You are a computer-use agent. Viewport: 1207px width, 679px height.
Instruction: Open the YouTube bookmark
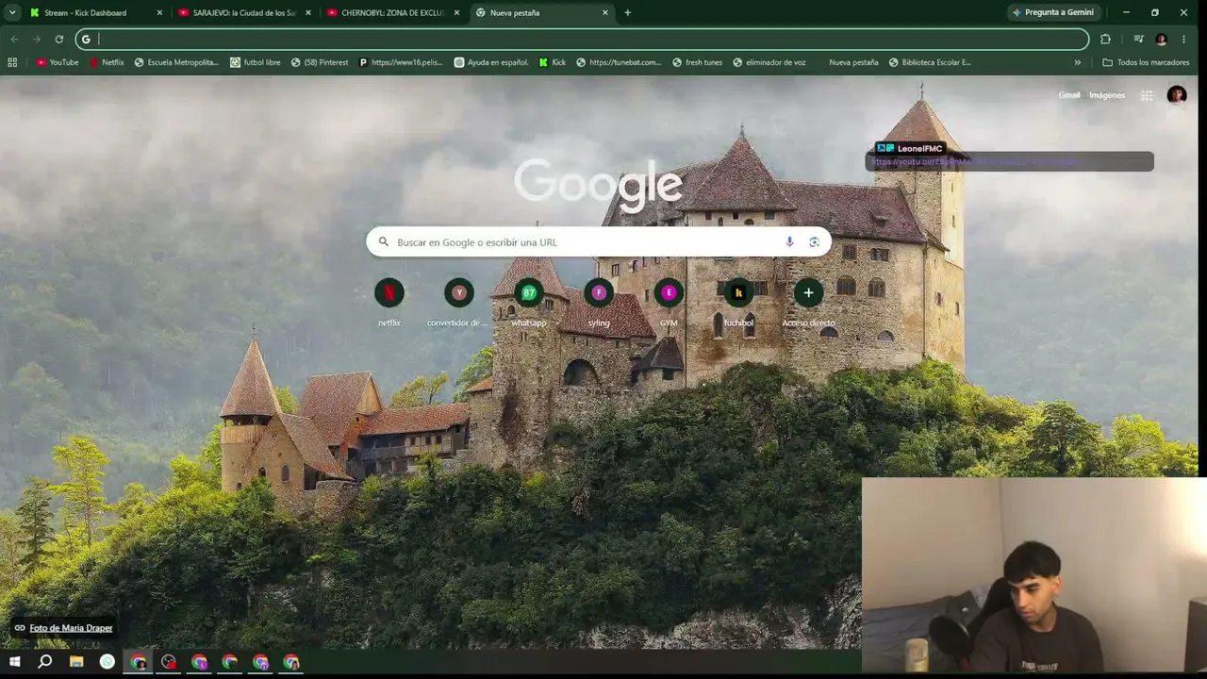[x=58, y=62]
